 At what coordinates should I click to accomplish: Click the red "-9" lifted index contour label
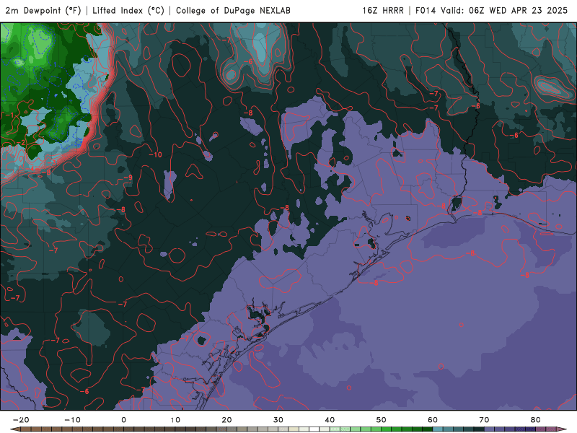(x=128, y=178)
